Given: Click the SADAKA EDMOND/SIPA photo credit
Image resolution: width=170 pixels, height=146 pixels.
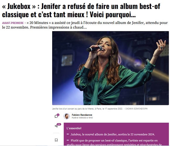Looking at the screenshot, I should [136, 109].
